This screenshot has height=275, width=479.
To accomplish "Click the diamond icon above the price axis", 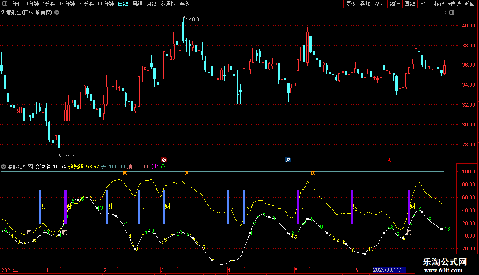I will (x=444, y=12).
